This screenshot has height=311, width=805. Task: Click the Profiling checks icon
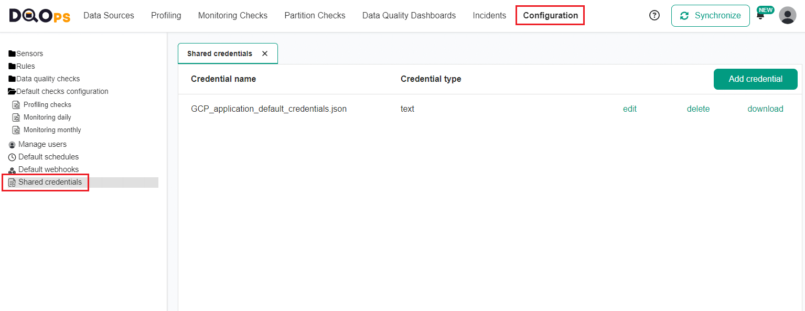click(16, 105)
